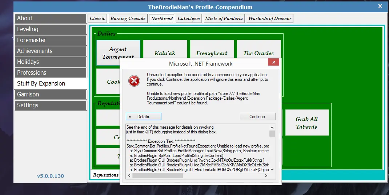Open the Leveling section
This screenshot has height=195, width=389.
pyautogui.click(x=51, y=29)
